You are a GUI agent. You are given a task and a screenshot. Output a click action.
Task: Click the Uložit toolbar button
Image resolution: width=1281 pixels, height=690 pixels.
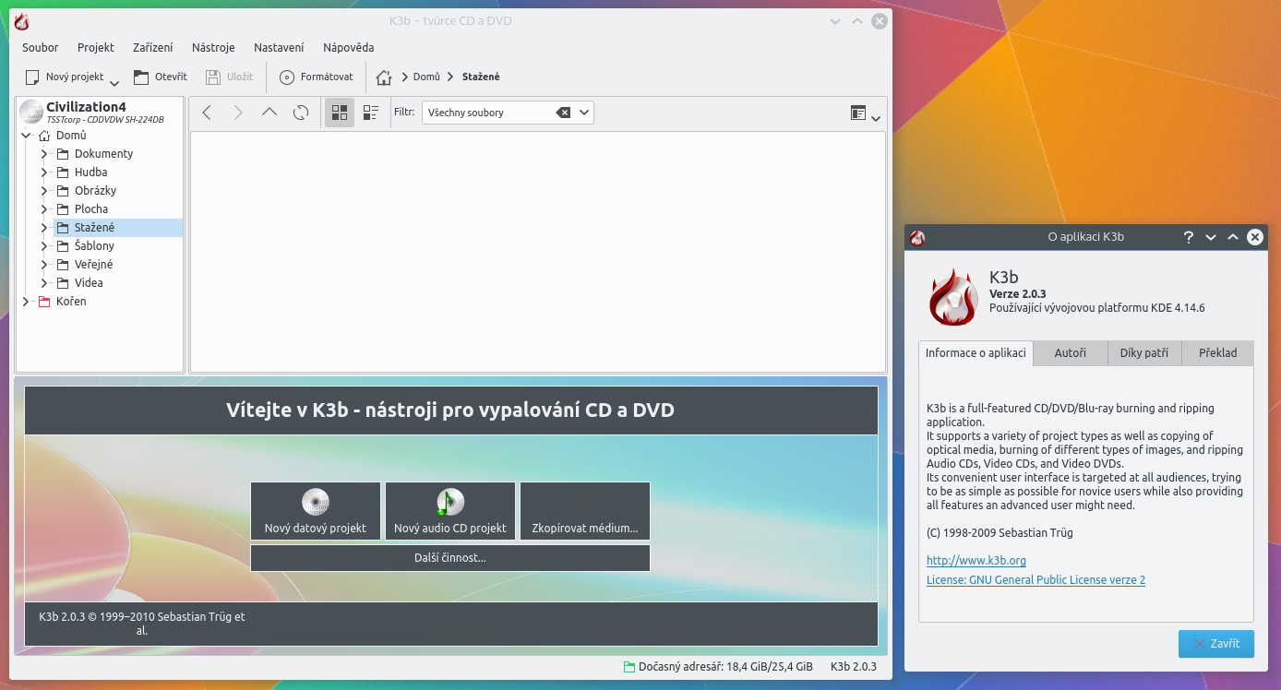(x=229, y=77)
